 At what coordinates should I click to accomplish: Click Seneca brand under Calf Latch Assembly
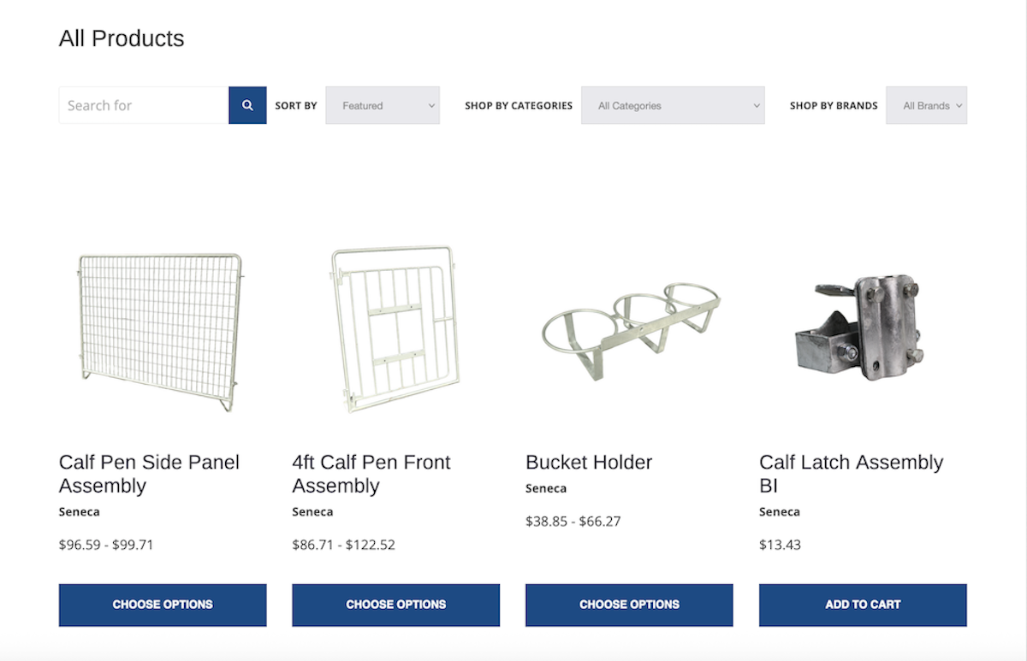(779, 512)
